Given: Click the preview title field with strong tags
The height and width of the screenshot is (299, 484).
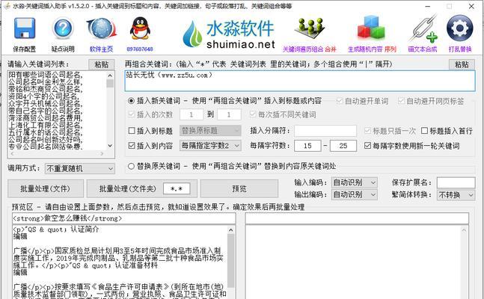Looking at the screenshot, I should pyautogui.click(x=123, y=218).
